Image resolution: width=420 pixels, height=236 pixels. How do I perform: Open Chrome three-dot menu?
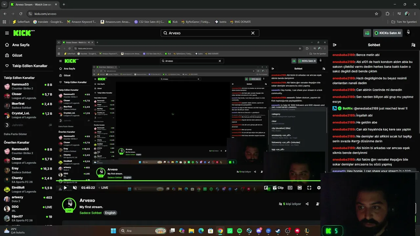coord(415,14)
